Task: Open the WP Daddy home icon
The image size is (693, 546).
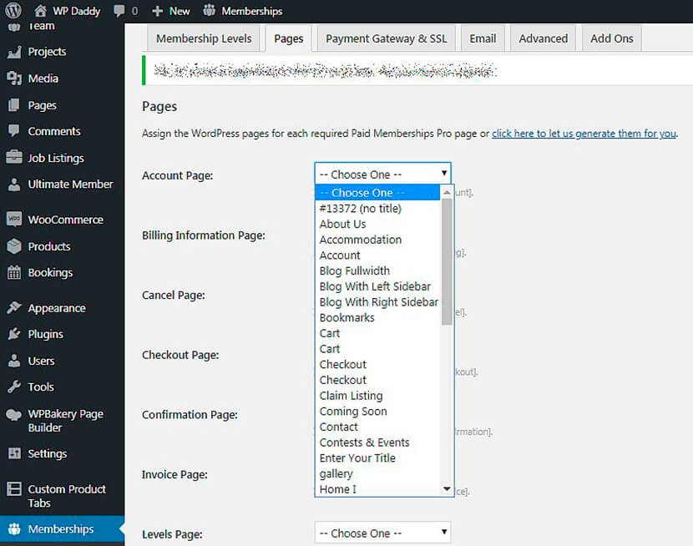Action: tap(40, 11)
